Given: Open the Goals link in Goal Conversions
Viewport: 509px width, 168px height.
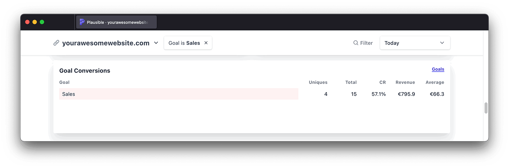Looking at the screenshot, I should tap(438, 69).
